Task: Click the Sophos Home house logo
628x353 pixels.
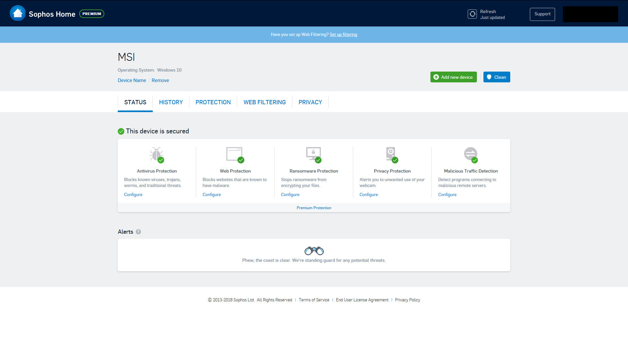Action: click(18, 13)
